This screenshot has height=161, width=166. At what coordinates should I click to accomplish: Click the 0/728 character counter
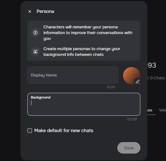(x=132, y=119)
